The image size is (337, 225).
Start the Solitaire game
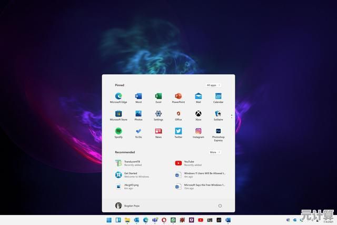[x=219, y=115]
